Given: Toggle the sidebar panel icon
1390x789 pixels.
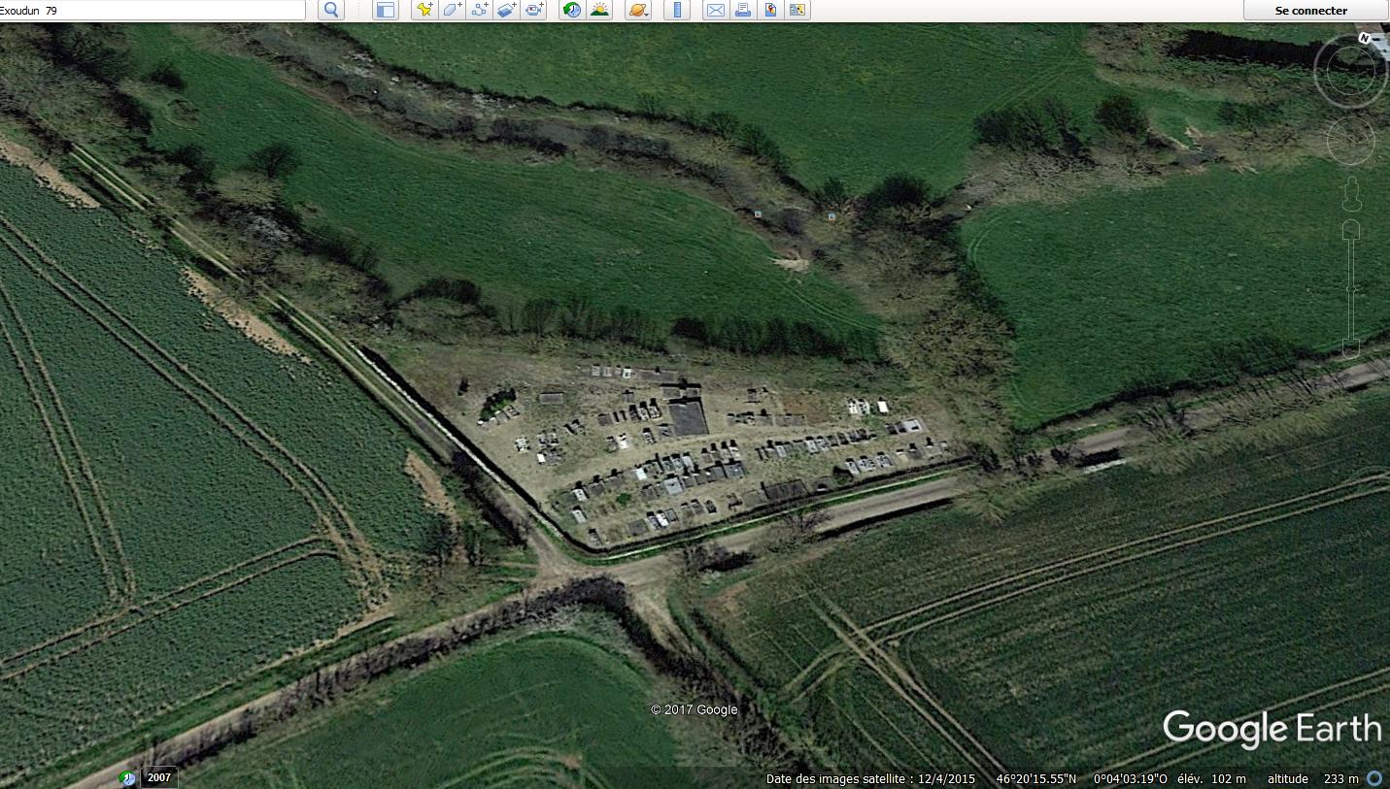Looking at the screenshot, I should point(386,10).
